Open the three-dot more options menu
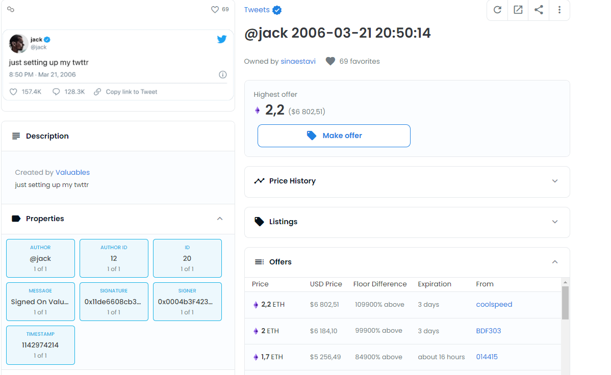Image resolution: width=611 pixels, height=375 pixels. tap(559, 10)
